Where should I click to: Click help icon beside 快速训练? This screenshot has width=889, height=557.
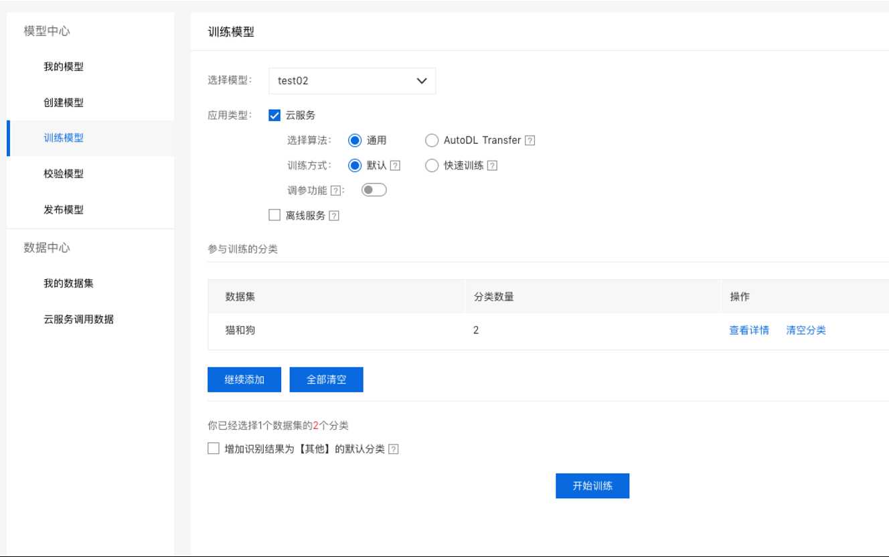coord(492,165)
